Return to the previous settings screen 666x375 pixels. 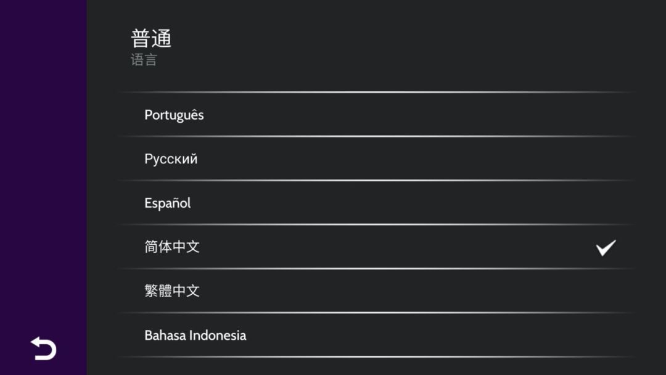click(x=43, y=348)
